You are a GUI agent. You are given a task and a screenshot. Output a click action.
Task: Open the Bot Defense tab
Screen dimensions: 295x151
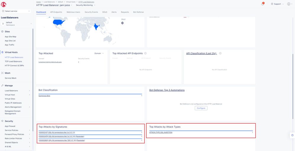(138, 12)
